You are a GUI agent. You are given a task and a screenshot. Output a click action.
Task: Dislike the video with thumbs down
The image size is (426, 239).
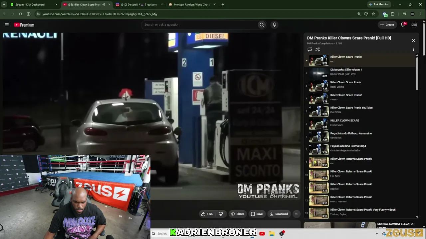click(x=221, y=214)
